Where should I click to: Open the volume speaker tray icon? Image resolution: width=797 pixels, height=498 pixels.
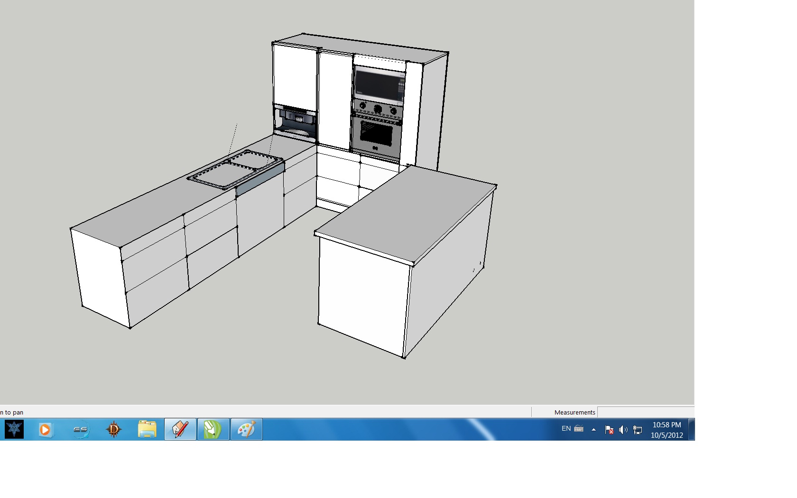[623, 430]
